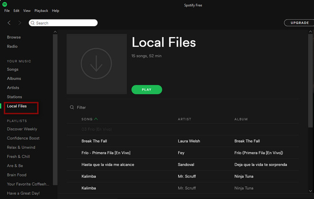
Task: Open the Discover Weekly playlist
Action: point(22,129)
